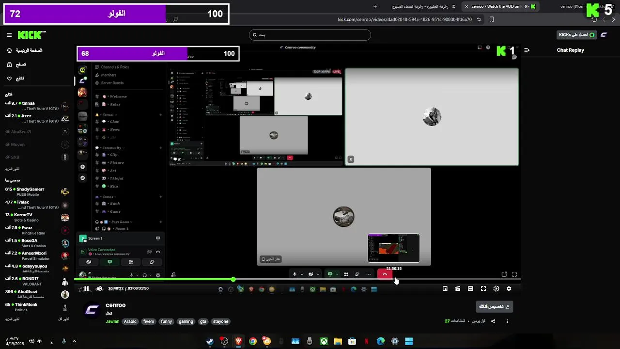Toggle theater mode
The width and height of the screenshot is (620, 349).
point(470,289)
